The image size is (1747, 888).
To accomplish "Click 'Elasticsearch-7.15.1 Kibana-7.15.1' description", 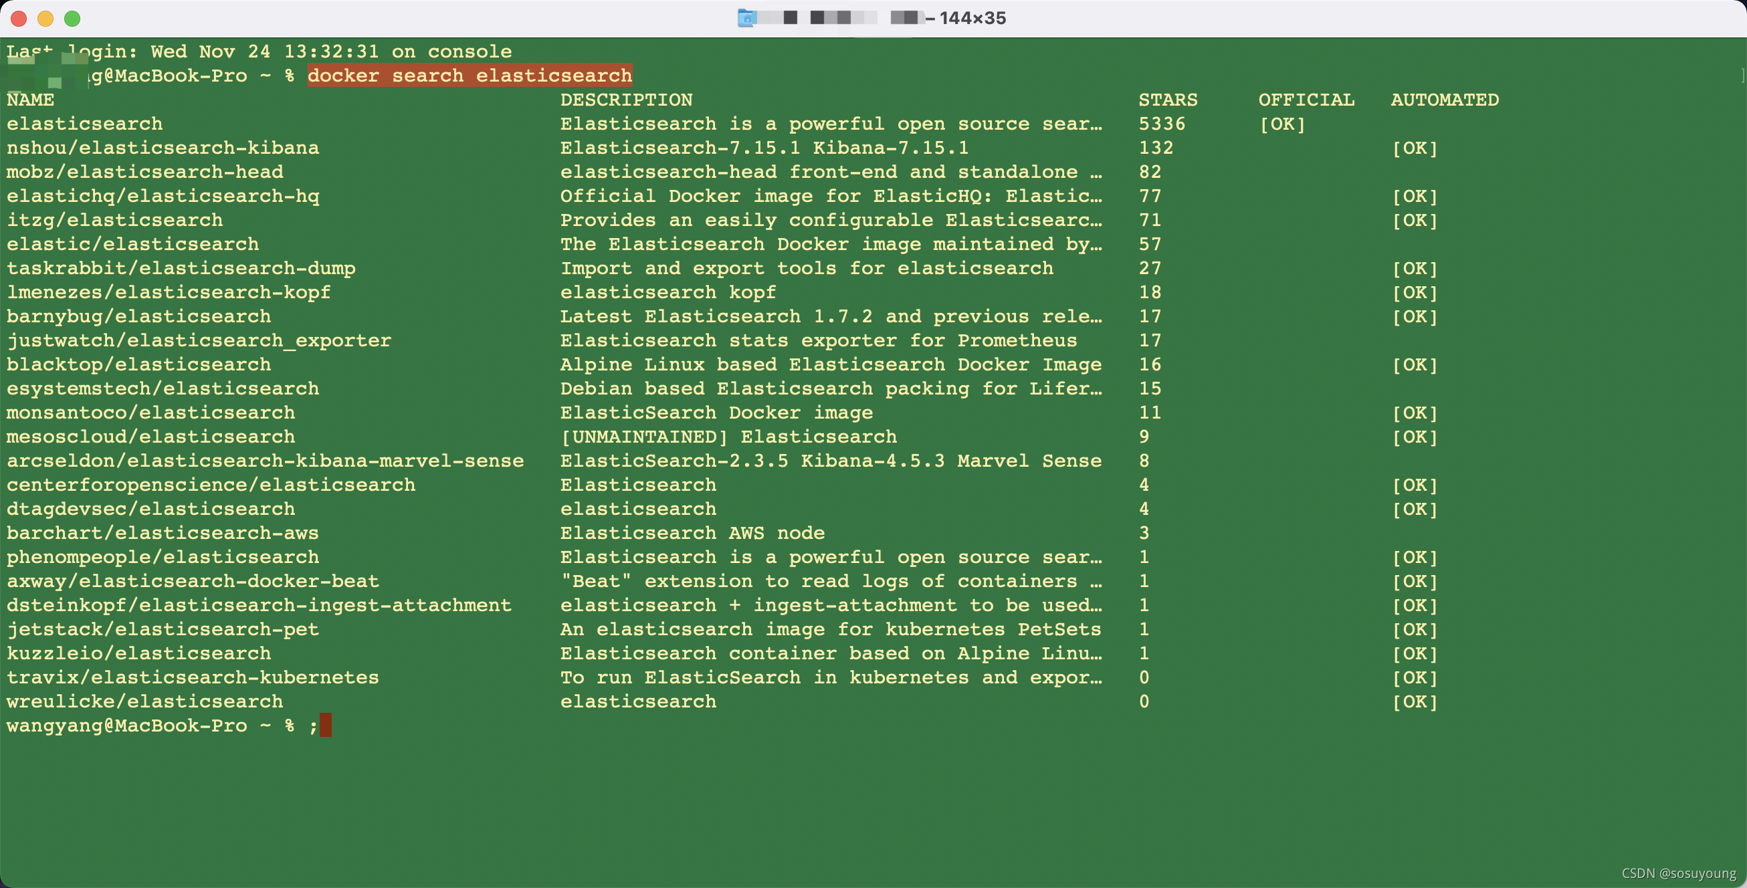I will coord(764,148).
